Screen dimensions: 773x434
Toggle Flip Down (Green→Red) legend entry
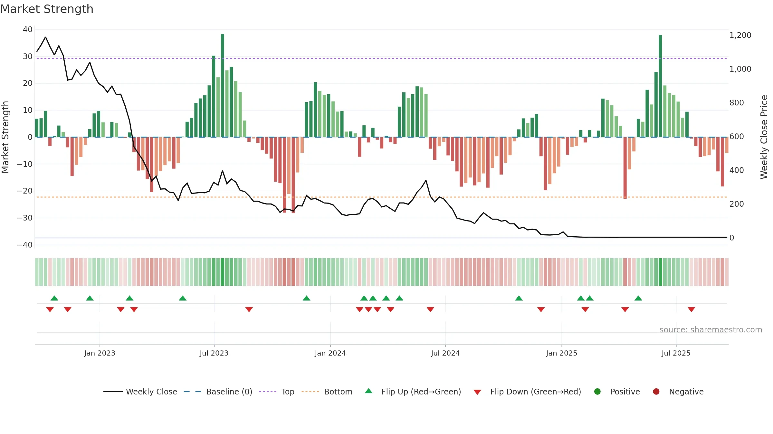click(527, 392)
